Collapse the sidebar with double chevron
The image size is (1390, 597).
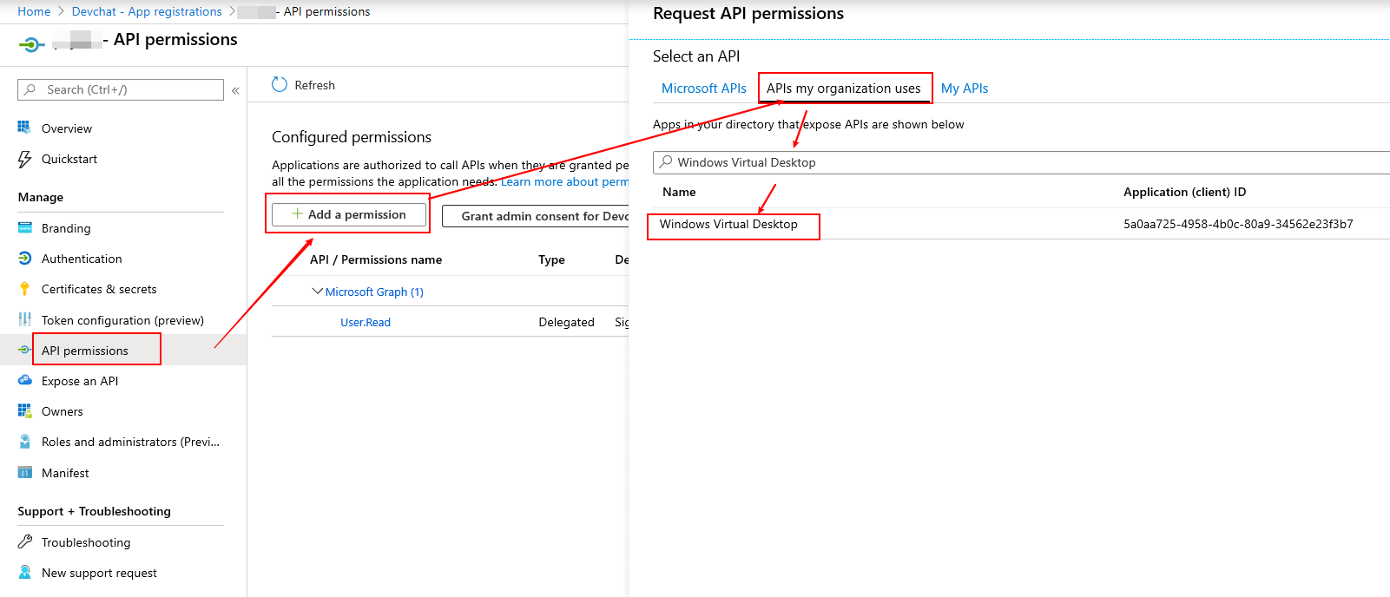(x=235, y=90)
